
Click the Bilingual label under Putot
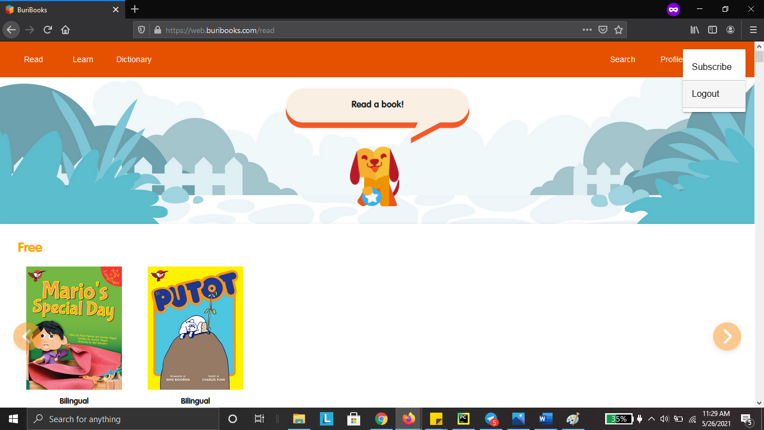[x=195, y=401]
